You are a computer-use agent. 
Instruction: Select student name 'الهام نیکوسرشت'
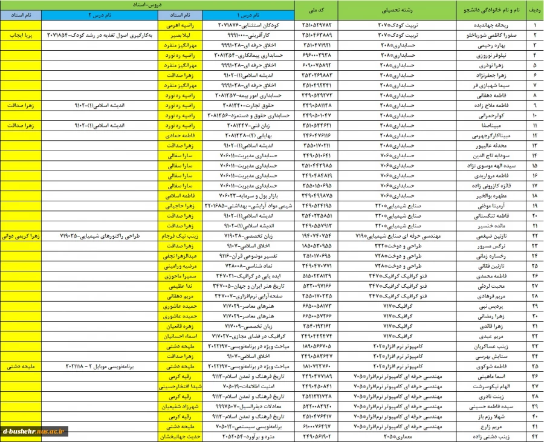pos(491,386)
